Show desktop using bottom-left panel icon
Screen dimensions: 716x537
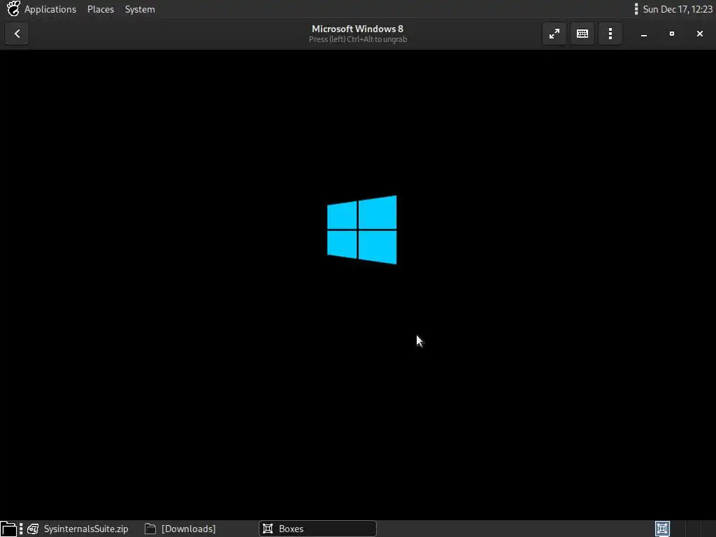coord(8,529)
